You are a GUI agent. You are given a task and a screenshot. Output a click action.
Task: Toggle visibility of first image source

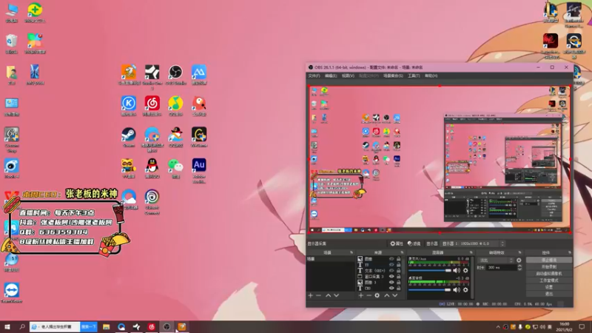pos(391,259)
